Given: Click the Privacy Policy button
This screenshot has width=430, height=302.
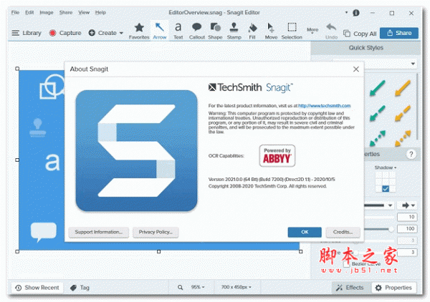Looking at the screenshot, I should (156, 232).
